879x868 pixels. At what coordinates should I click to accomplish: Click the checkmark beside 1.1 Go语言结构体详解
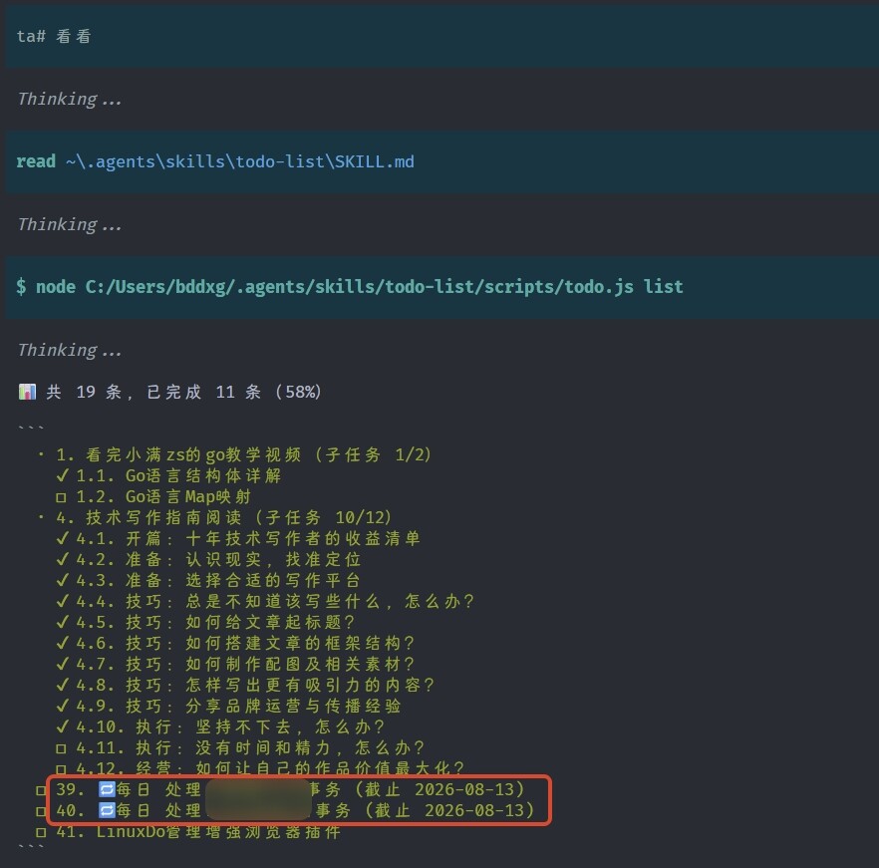[x=62, y=475]
